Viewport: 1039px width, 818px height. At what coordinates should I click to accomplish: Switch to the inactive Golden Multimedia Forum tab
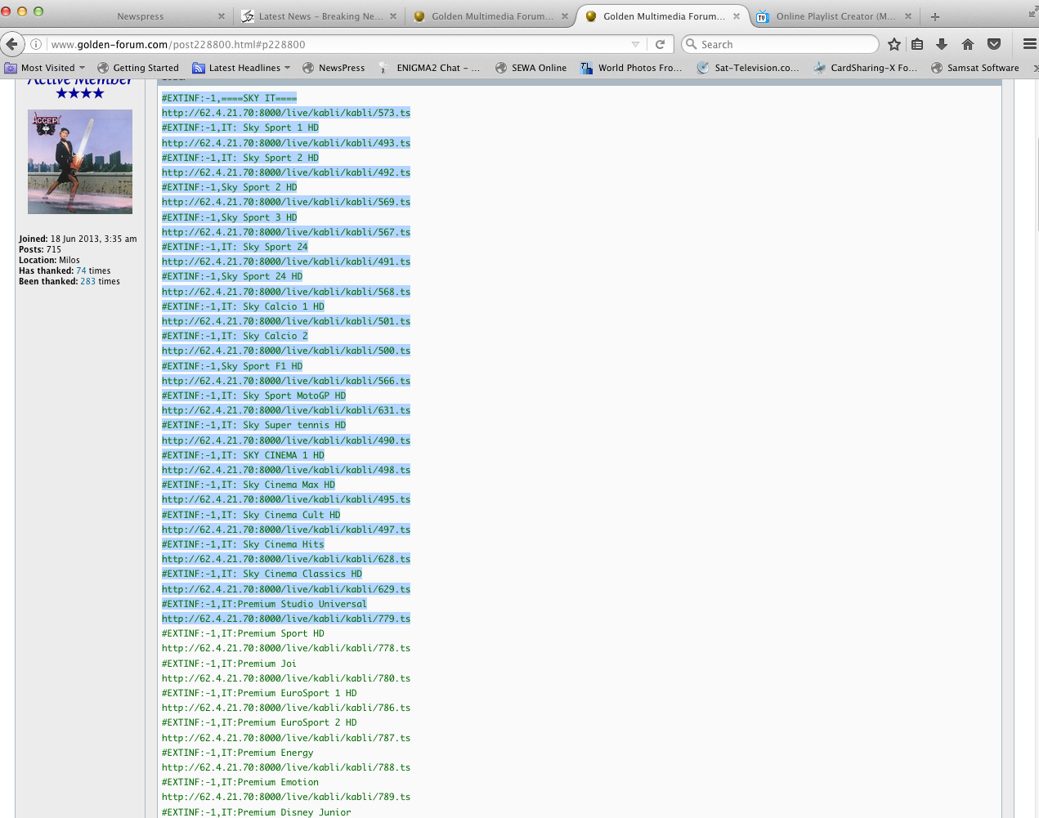coord(492,16)
